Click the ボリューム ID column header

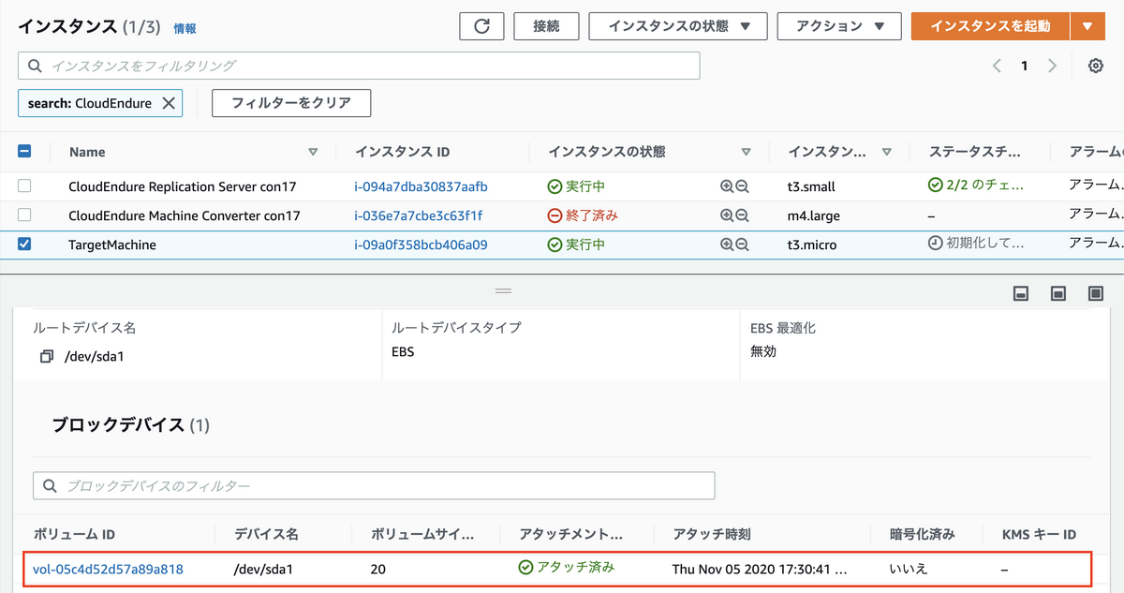(x=74, y=534)
